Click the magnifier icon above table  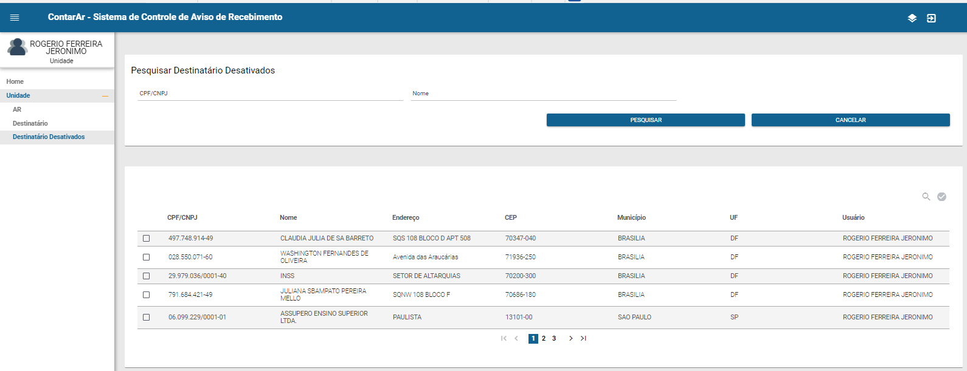point(926,197)
